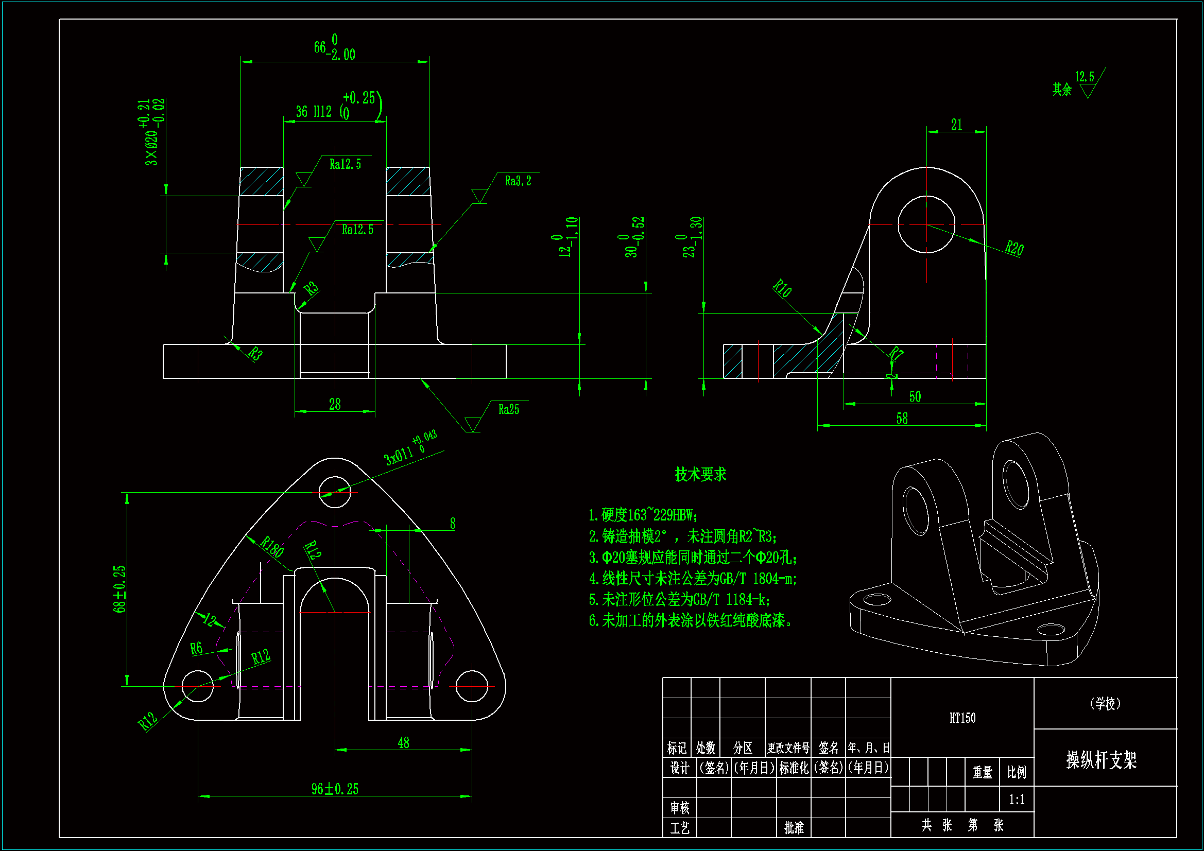Click the 28 width dimension text
This screenshot has height=851, width=1204.
pyautogui.click(x=335, y=404)
